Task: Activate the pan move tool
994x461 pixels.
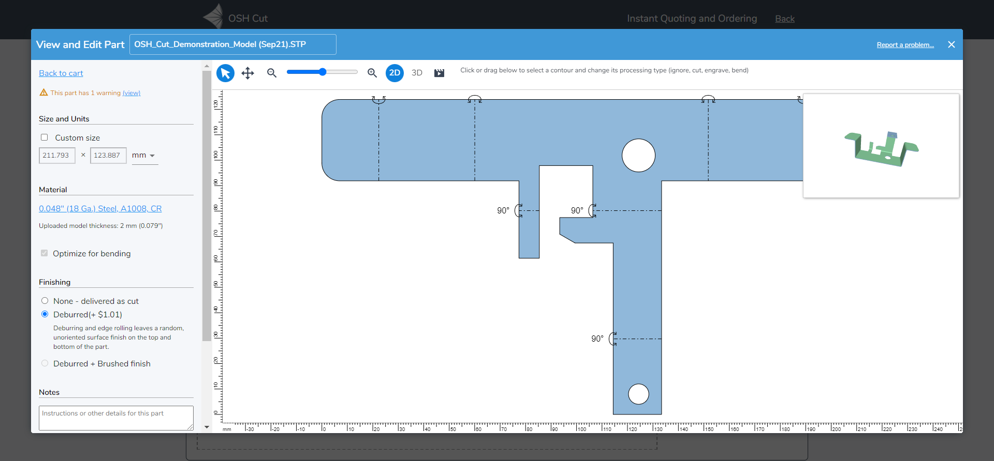Action: coord(248,73)
